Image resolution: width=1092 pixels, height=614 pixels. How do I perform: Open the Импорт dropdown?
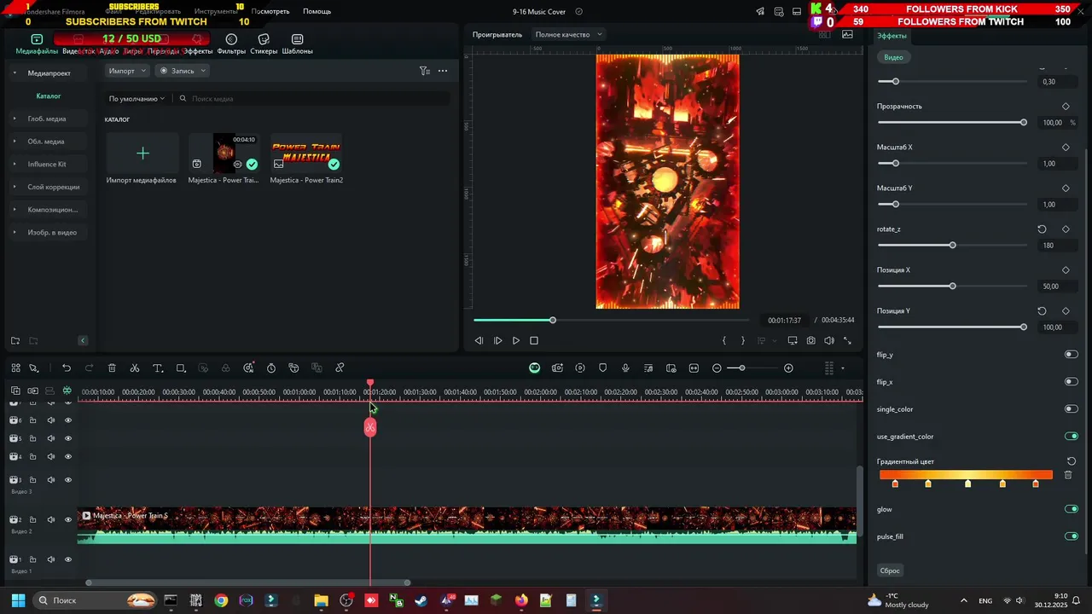(127, 71)
